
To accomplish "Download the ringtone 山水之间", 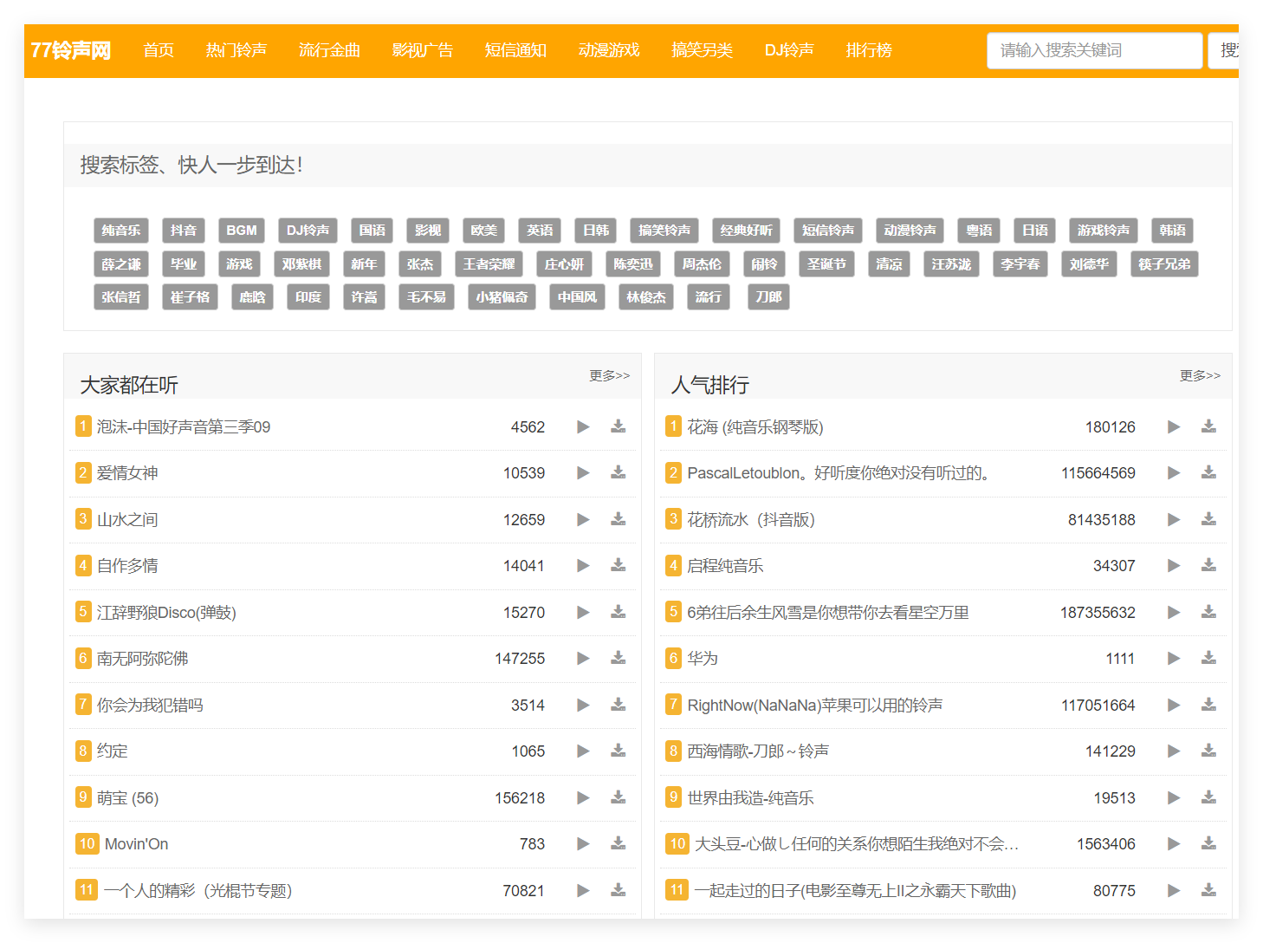I will (619, 519).
